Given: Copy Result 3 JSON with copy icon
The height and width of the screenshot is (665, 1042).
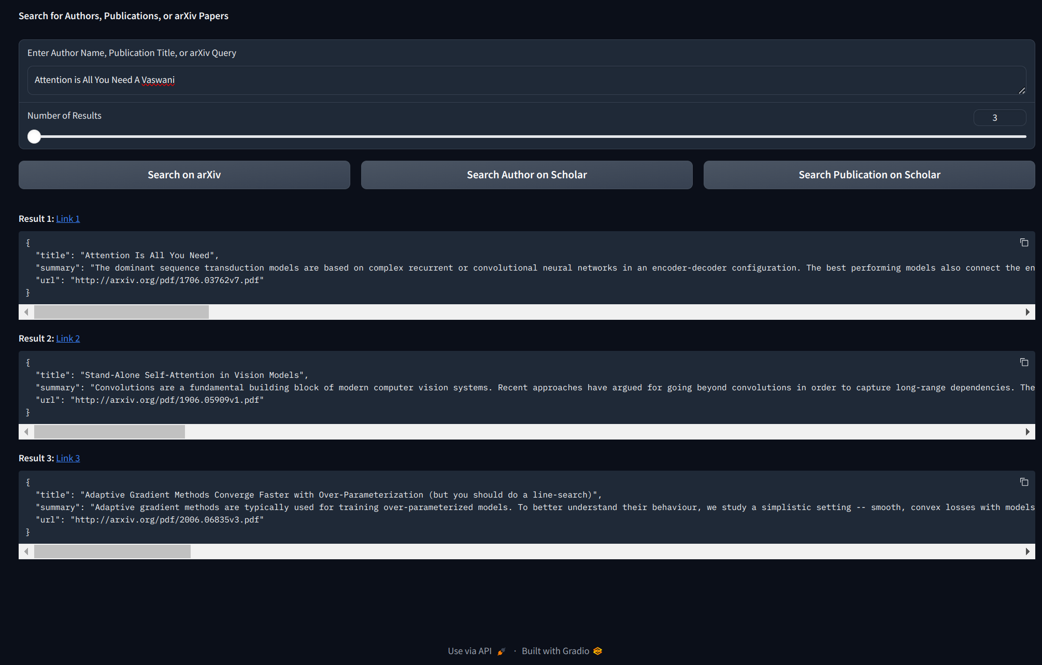Looking at the screenshot, I should 1024,482.
